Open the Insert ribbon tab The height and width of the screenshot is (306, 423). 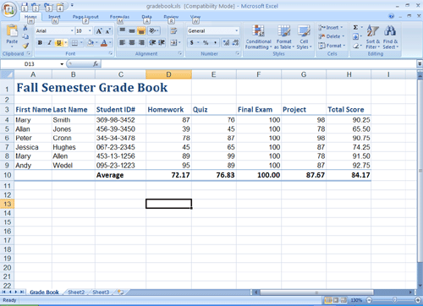[x=54, y=17]
